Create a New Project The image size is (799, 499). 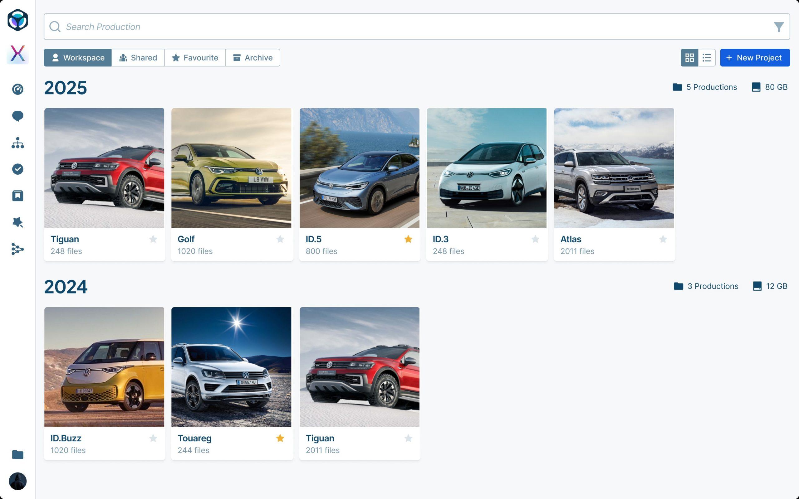click(x=755, y=58)
